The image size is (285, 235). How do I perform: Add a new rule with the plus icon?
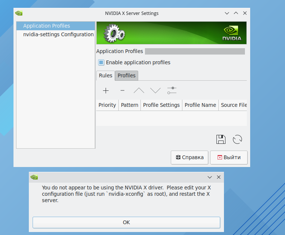tap(106, 90)
